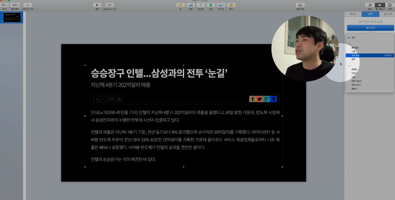Click the Twitter share icon on slide
The image size is (395, 200).
(x=259, y=99)
